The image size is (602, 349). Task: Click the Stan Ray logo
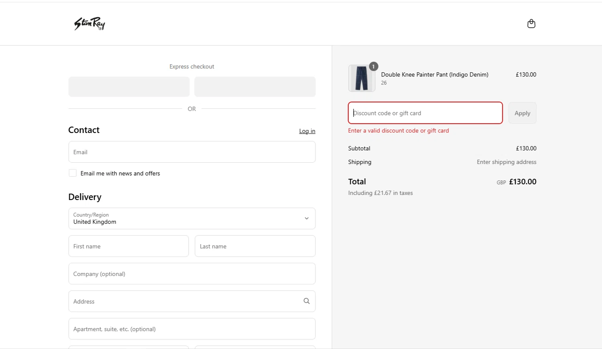pos(89,24)
